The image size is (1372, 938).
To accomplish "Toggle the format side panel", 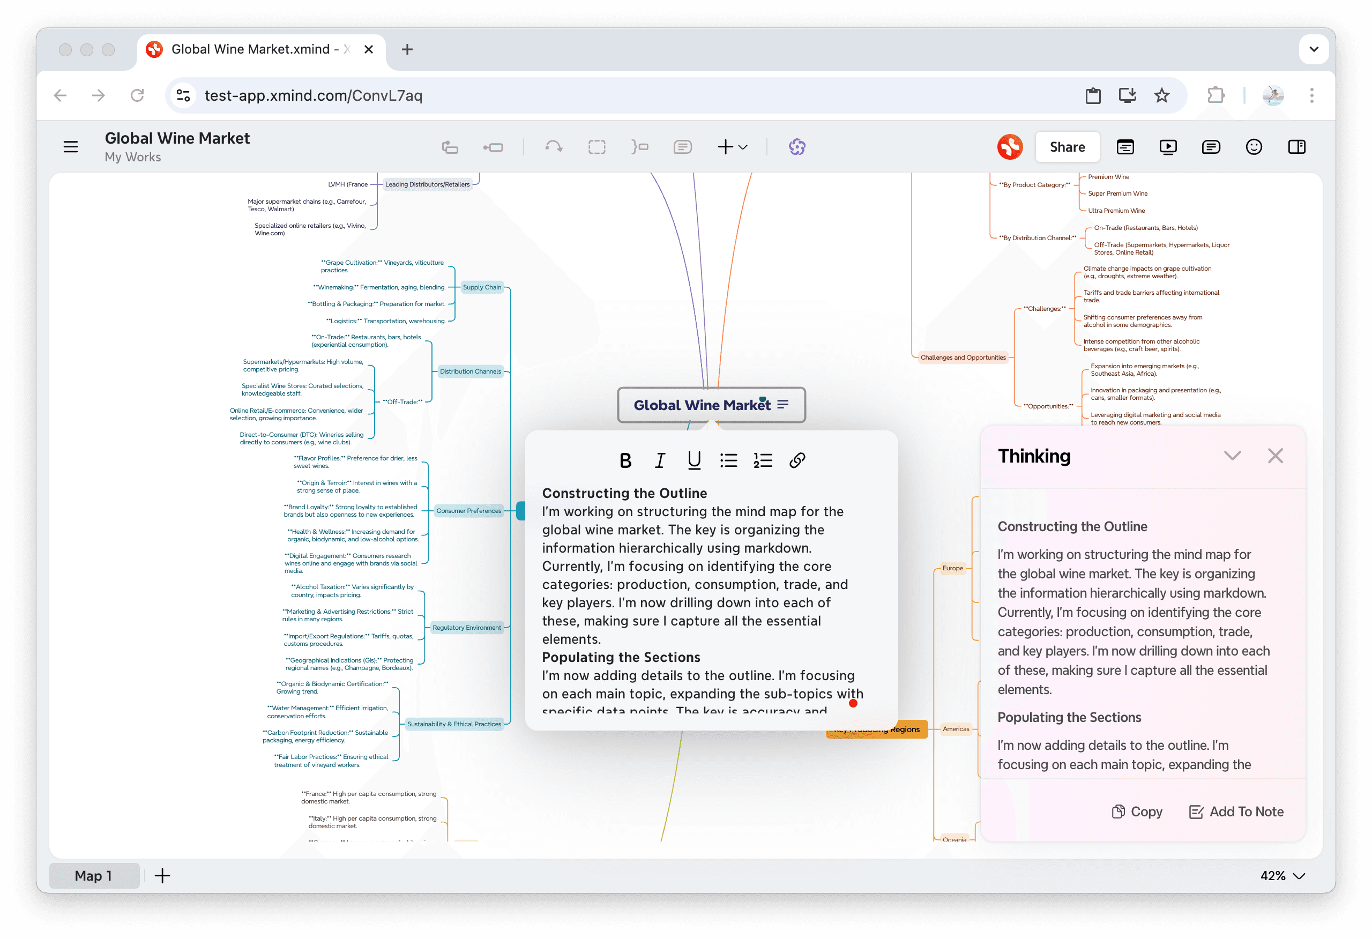I will click(1296, 146).
